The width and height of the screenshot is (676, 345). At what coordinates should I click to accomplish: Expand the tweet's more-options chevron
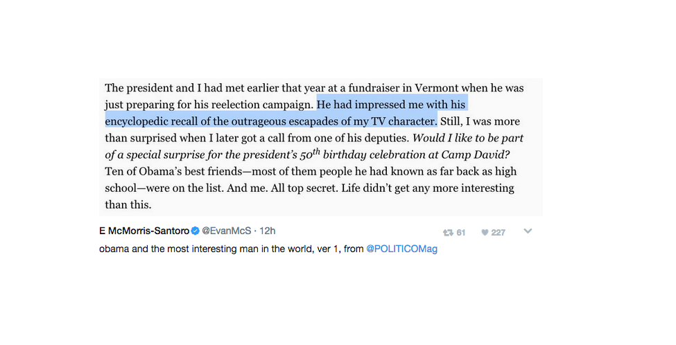528,231
